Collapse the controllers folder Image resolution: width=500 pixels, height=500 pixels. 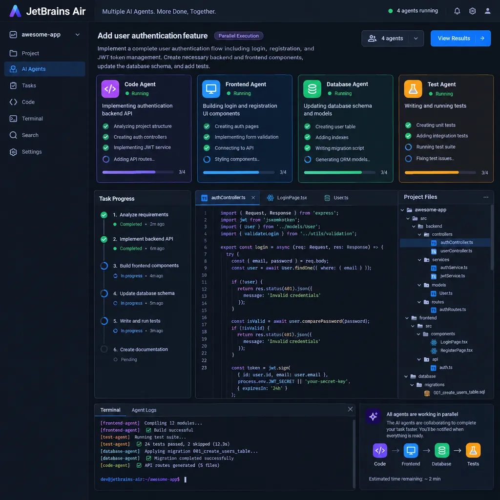pyautogui.click(x=419, y=234)
